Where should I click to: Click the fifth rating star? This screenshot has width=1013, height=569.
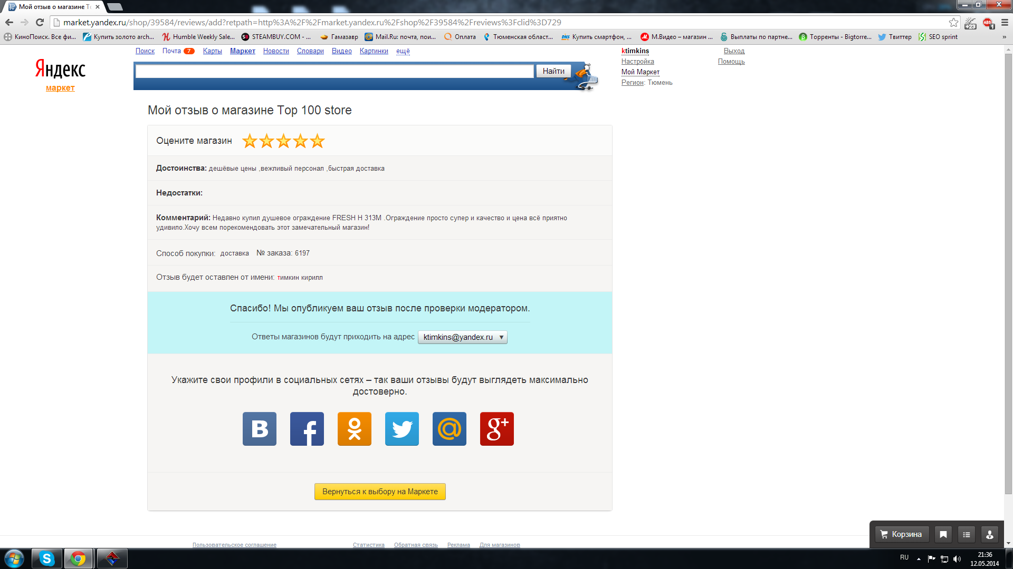point(317,141)
